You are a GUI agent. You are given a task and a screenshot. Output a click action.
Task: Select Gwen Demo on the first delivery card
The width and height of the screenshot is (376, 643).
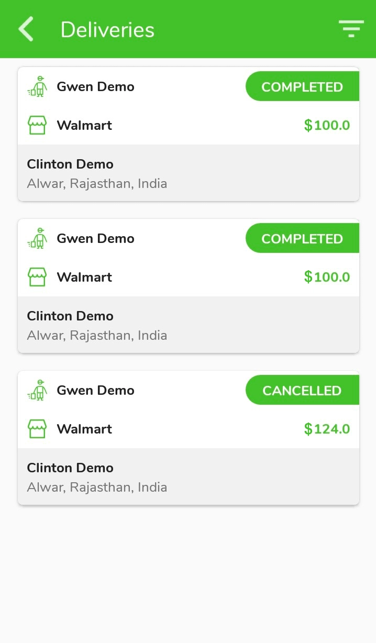point(95,86)
